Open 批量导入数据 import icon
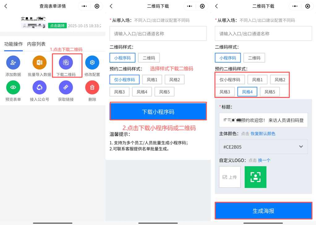The width and height of the screenshot is (316, 225). [x=40, y=63]
